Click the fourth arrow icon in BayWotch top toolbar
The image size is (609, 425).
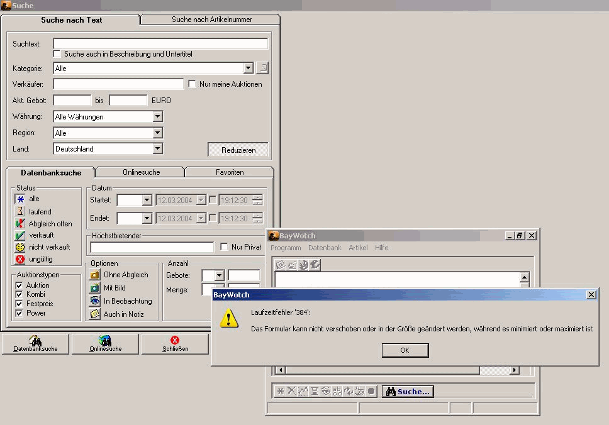tap(315, 265)
